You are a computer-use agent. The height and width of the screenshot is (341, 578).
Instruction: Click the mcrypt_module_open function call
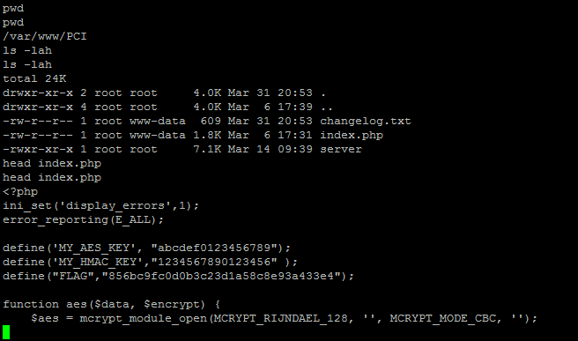click(x=144, y=318)
